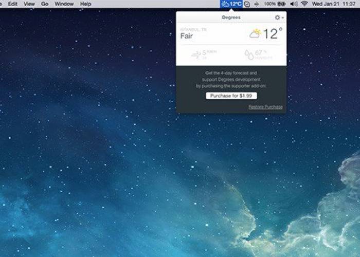Click the Fair condition text
360x257 pixels.
[x=186, y=36]
